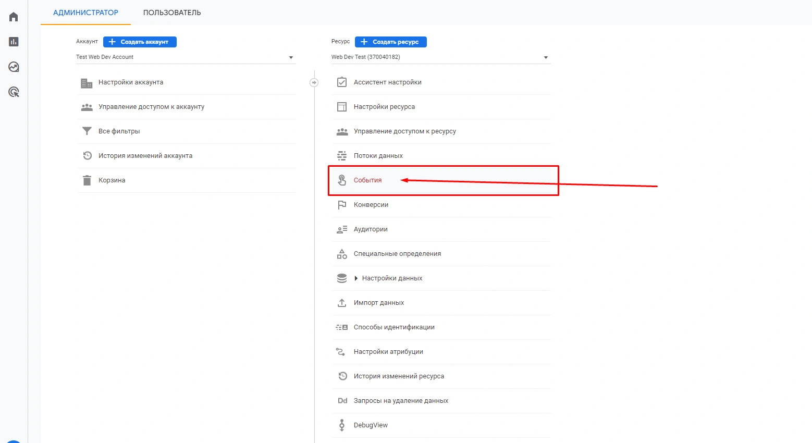The image size is (812, 443).
Task: Click the DebugView icon
Action: [342, 425]
